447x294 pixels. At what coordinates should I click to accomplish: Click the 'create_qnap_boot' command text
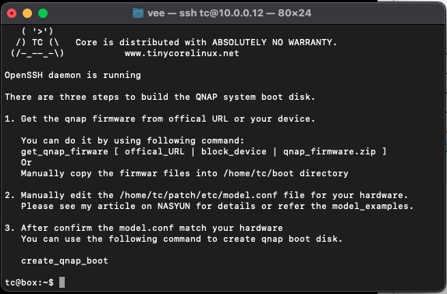click(65, 260)
